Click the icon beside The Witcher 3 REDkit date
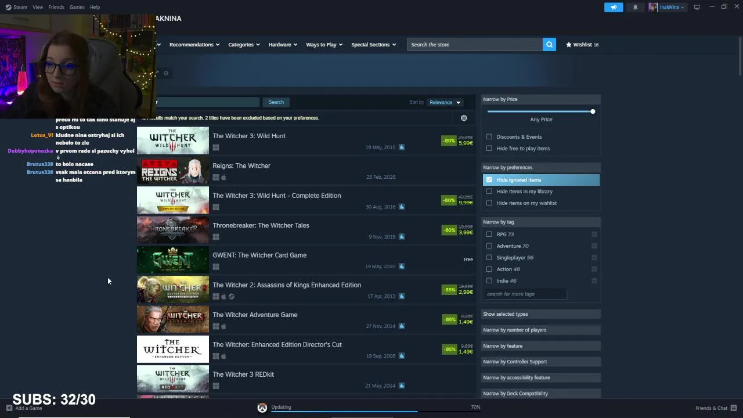 pyautogui.click(x=401, y=385)
